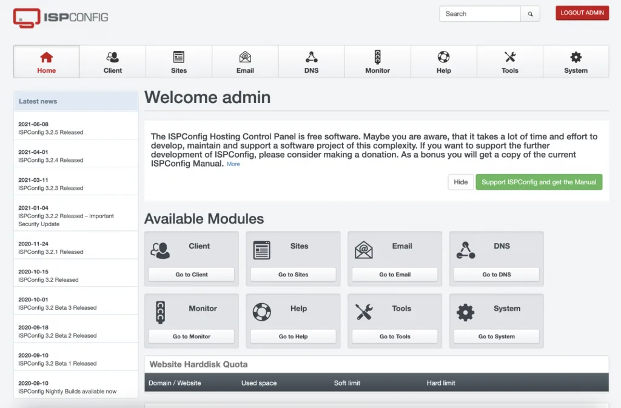Click the Help lifebuoy module card icon
This screenshot has height=408, width=621.
tap(262, 312)
